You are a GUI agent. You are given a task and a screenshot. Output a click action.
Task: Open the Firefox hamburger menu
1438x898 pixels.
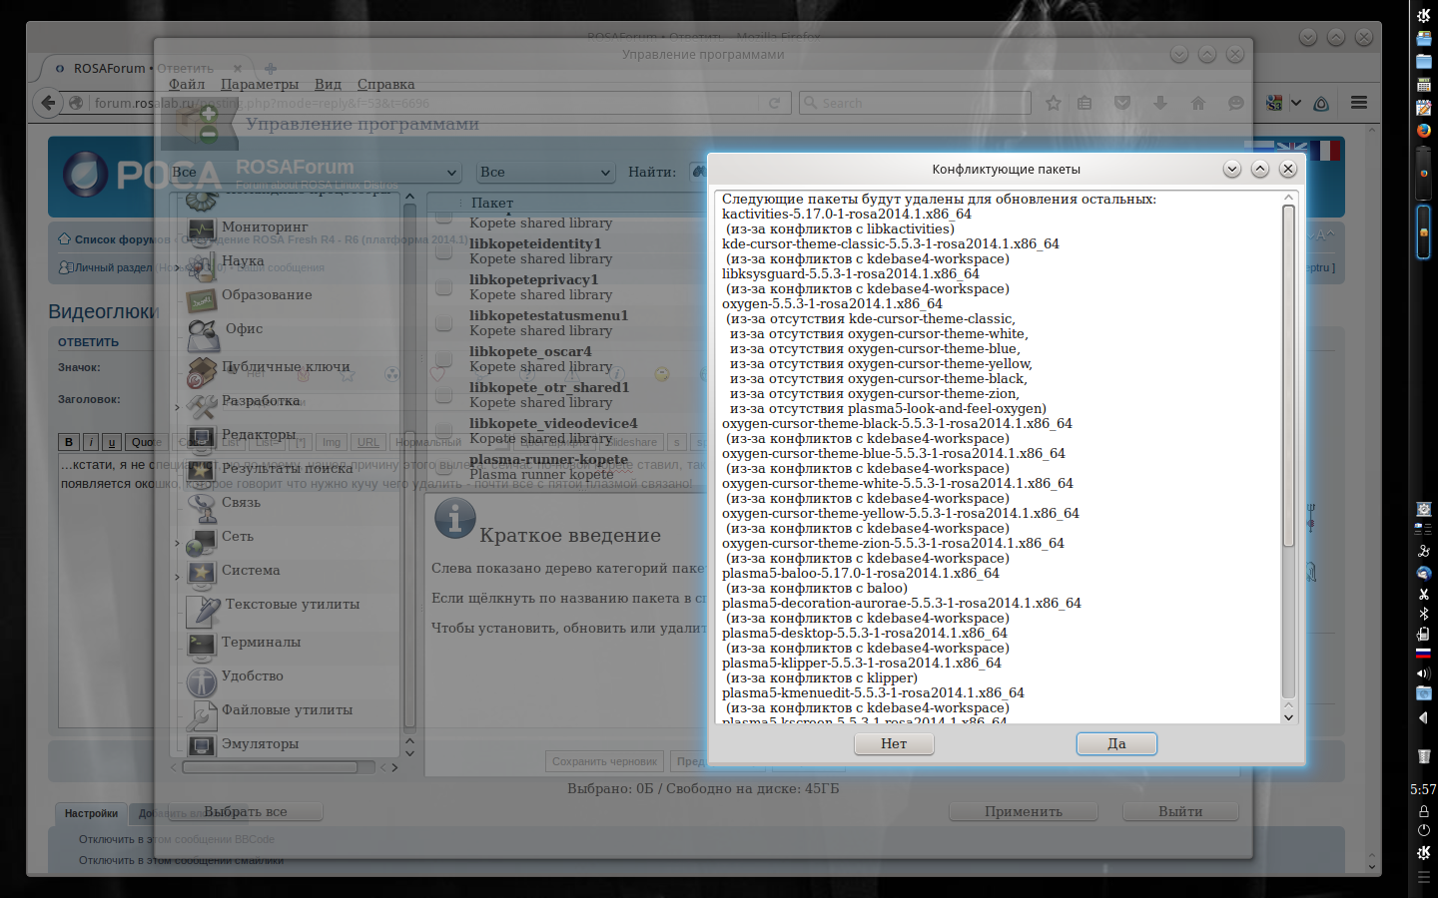click(1359, 102)
